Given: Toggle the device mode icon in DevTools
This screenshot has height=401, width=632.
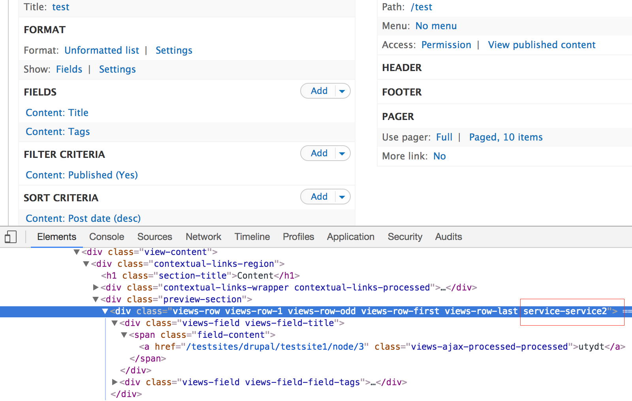Looking at the screenshot, I should click(10, 236).
